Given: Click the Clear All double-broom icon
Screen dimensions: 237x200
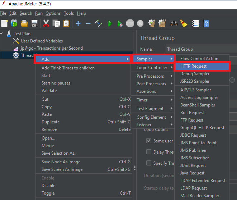Looking at the screenshot, I should 162,23.
